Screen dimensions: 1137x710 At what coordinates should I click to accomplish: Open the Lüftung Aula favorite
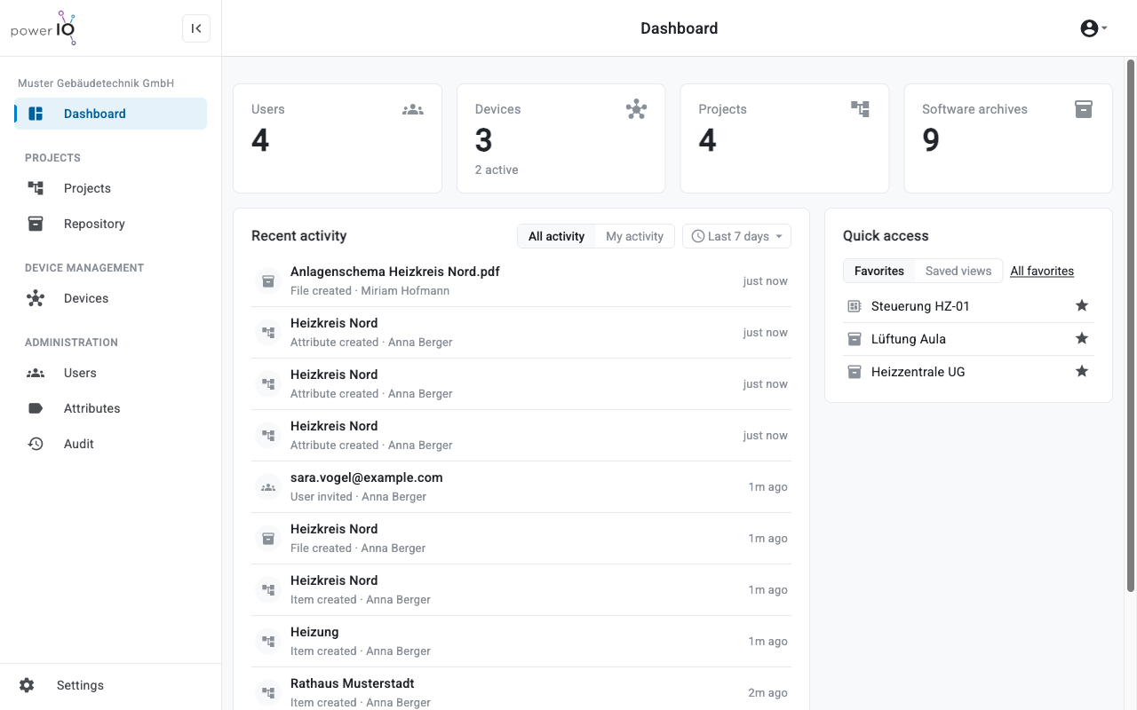tap(909, 339)
